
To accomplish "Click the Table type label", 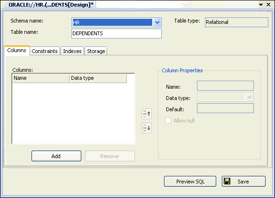I will tap(187, 21).
